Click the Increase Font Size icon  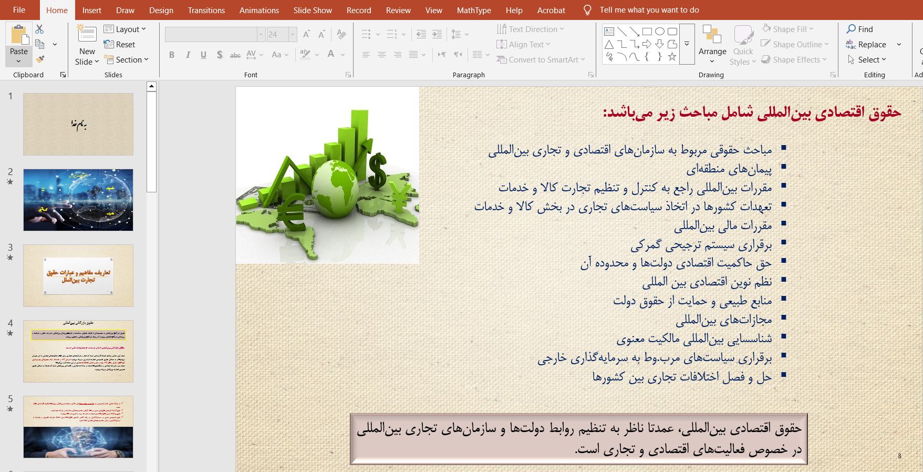coord(306,35)
